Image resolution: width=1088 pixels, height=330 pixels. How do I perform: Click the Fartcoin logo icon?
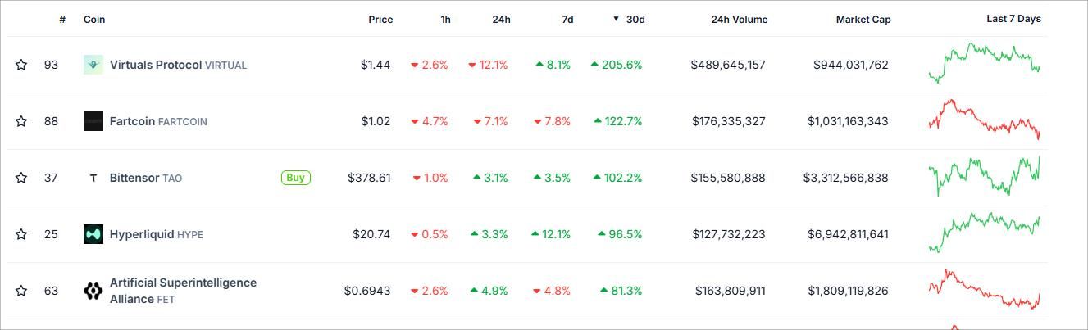(93, 121)
